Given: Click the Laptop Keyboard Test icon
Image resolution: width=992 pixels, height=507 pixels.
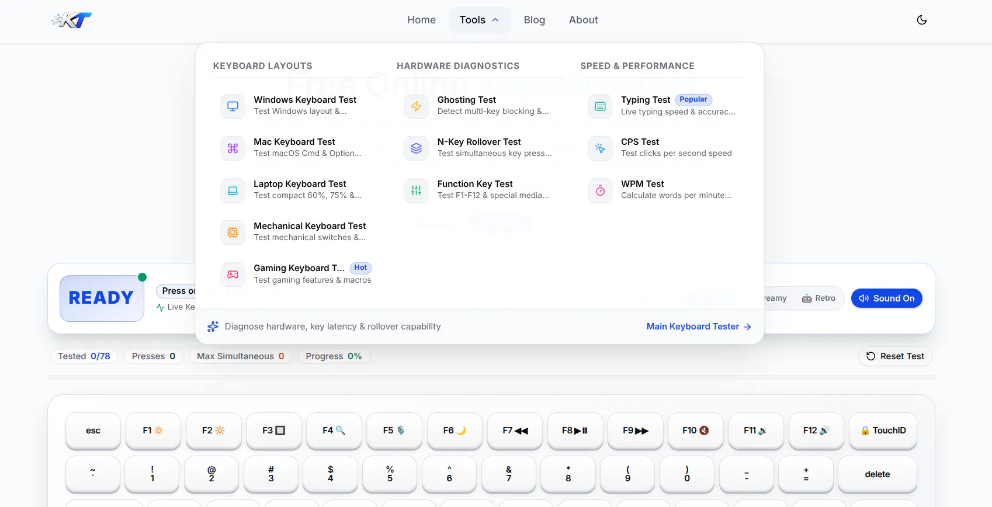Looking at the screenshot, I should click(233, 190).
